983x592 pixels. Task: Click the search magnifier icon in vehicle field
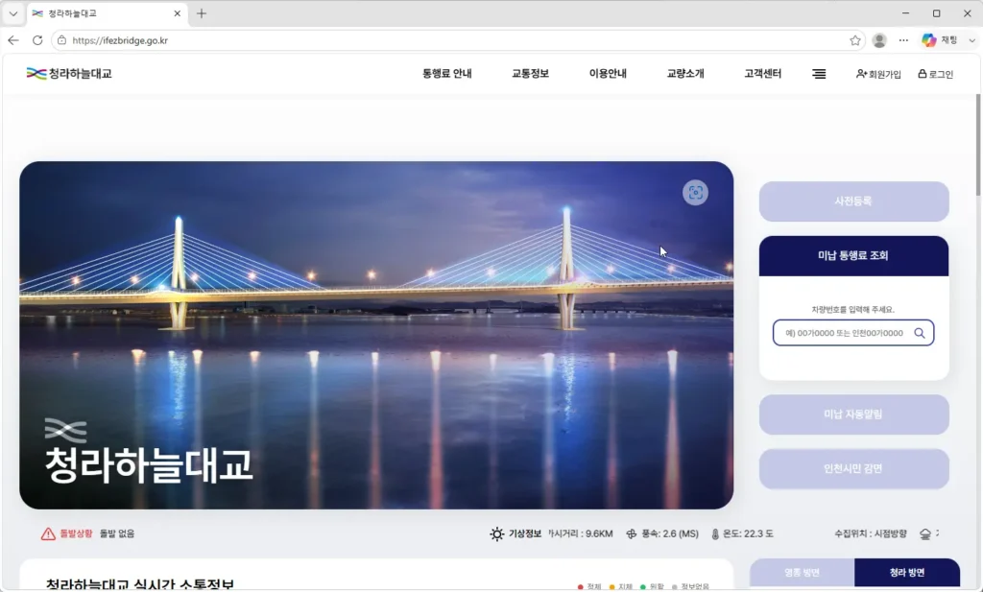pos(919,333)
